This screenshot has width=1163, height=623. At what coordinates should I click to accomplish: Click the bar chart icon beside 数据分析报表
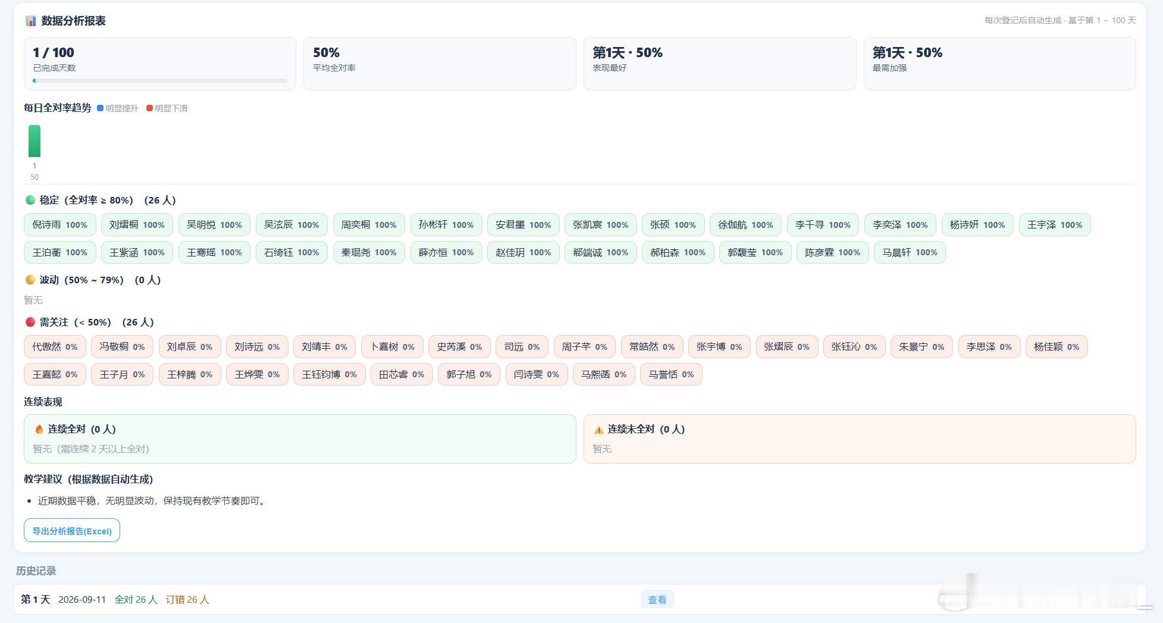[31, 21]
